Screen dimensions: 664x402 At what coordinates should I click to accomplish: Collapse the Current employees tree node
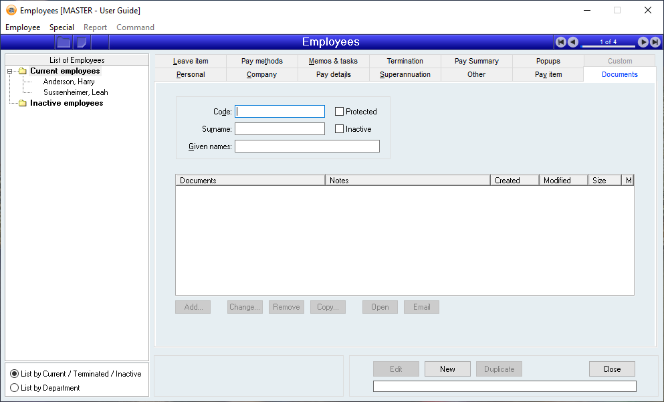pyautogui.click(x=10, y=72)
